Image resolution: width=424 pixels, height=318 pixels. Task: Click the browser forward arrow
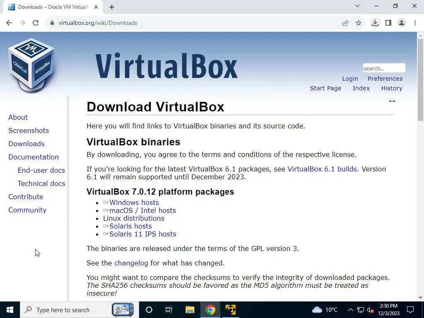pos(22,23)
